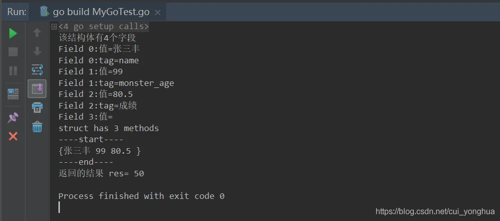Viewport: 500px width, 221px height.
Task: Click the Up stack trace arrow
Action: coord(37,33)
